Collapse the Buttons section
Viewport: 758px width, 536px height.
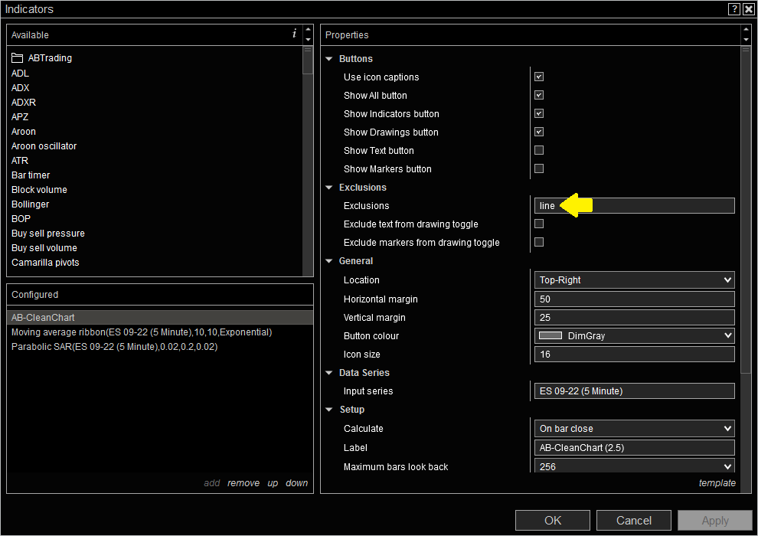(328, 58)
